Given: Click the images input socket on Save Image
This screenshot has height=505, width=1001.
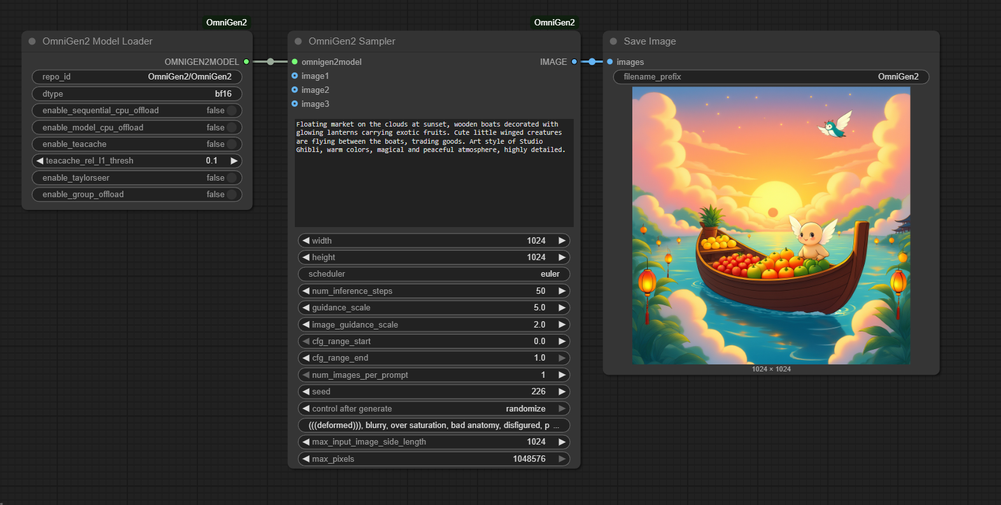Looking at the screenshot, I should 610,62.
